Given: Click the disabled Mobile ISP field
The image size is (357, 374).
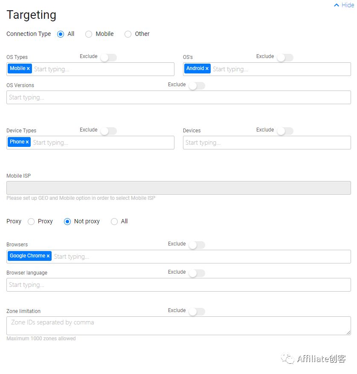Looking at the screenshot, I should 179,188.
